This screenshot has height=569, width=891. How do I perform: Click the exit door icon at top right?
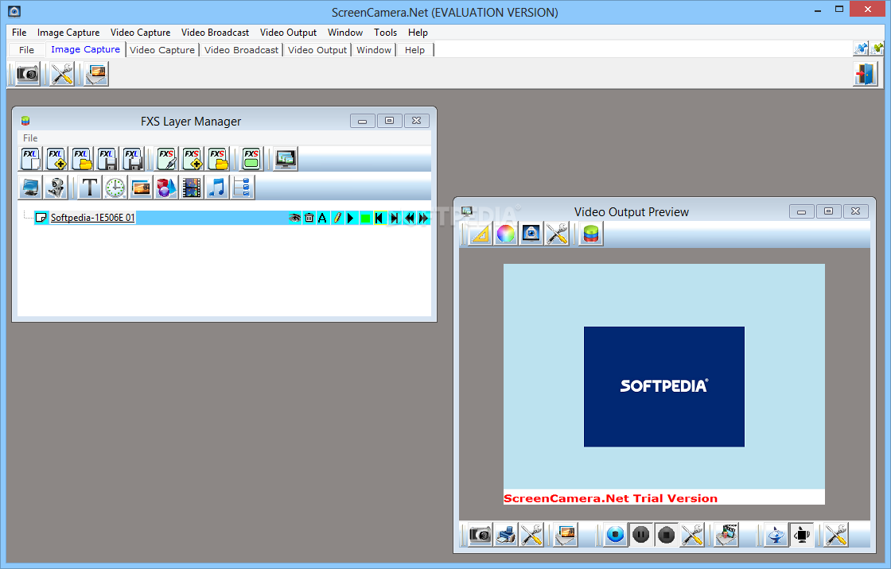coord(866,75)
